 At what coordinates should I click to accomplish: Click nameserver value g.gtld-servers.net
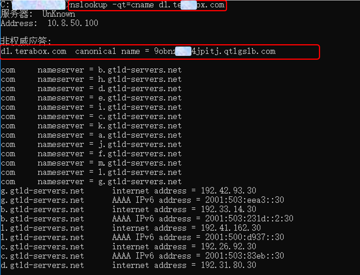(x=140, y=182)
